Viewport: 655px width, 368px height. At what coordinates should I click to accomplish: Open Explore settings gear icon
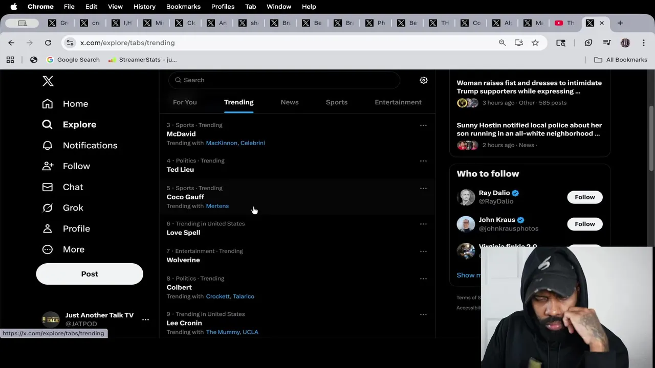click(x=424, y=80)
